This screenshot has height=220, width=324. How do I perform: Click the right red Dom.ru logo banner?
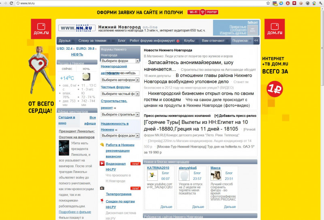[x=275, y=29]
